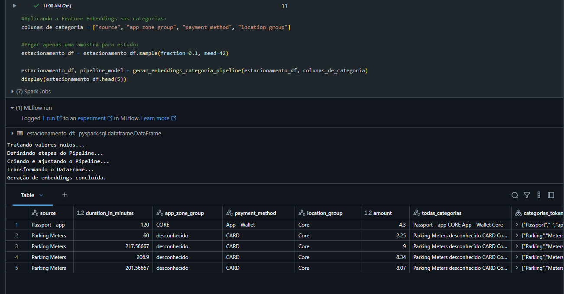Select the amount cell 8.07
The image size is (564, 294).
coord(385,268)
